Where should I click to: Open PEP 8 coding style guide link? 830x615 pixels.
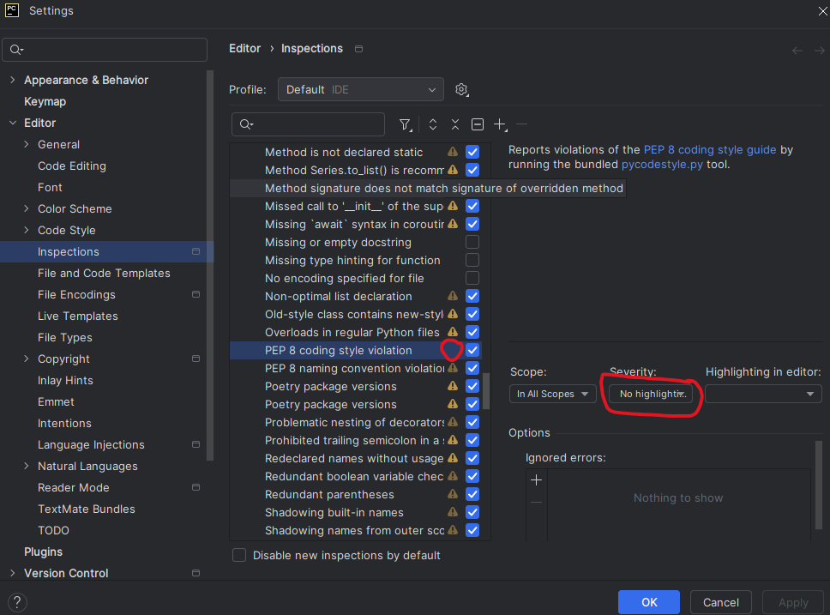710,150
